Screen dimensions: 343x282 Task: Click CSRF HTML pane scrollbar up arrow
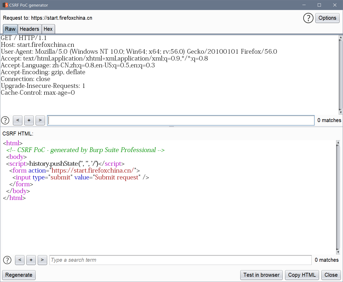[338, 142]
